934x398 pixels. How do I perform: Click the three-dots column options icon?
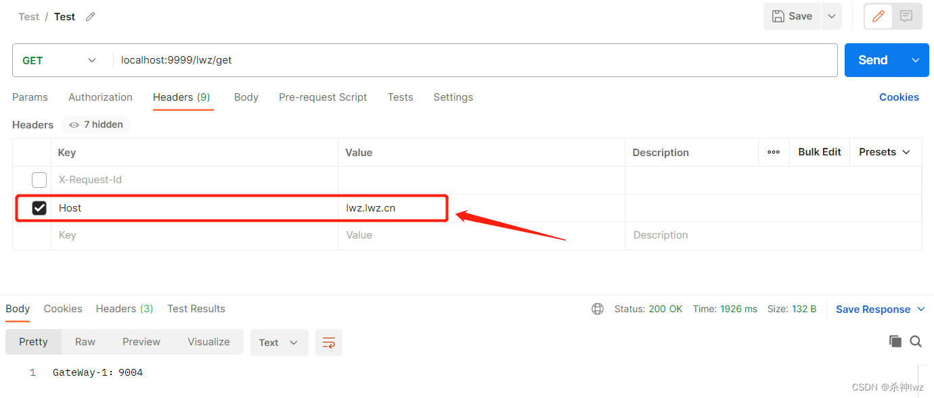774,152
